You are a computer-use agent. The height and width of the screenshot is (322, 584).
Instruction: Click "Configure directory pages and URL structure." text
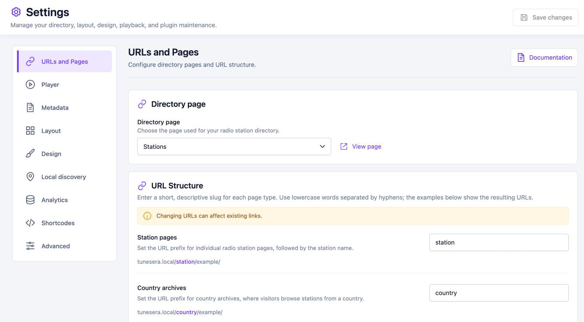point(192,65)
